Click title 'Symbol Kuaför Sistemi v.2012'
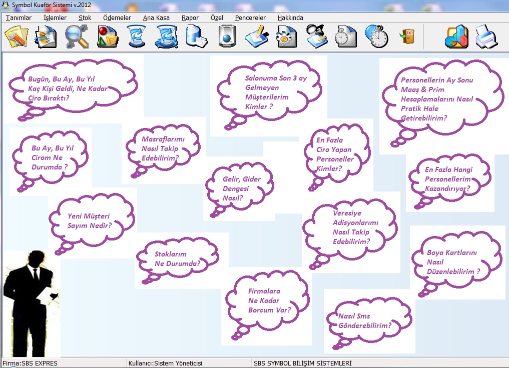 click(52, 5)
